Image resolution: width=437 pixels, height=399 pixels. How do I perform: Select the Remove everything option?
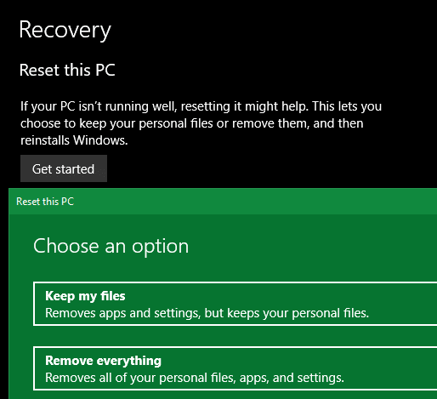235,368
